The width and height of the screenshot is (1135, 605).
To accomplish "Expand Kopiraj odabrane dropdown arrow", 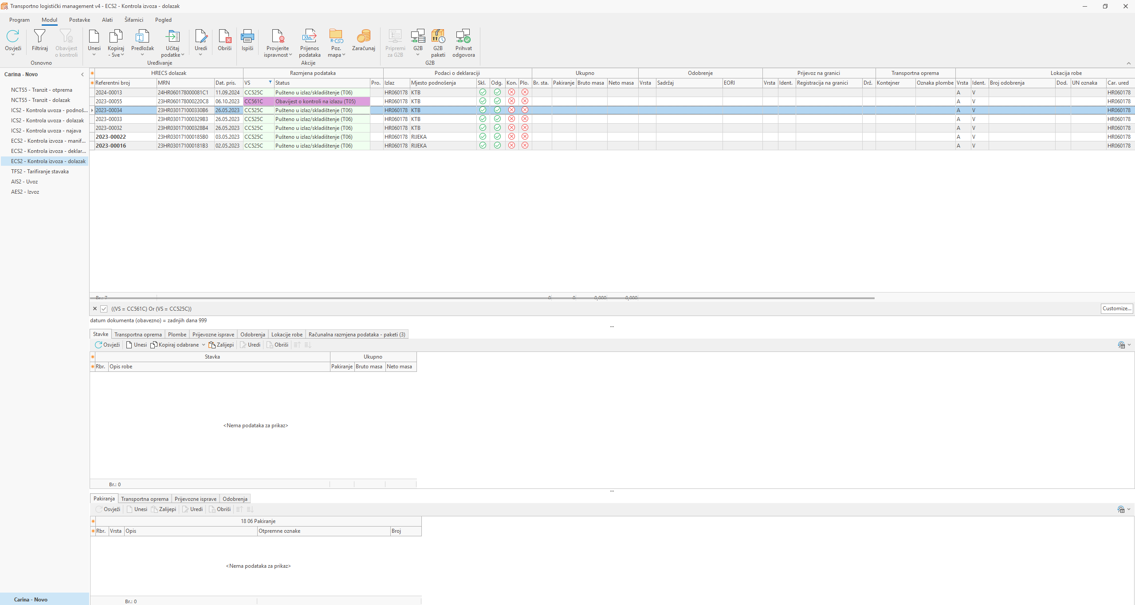I will (x=204, y=345).
